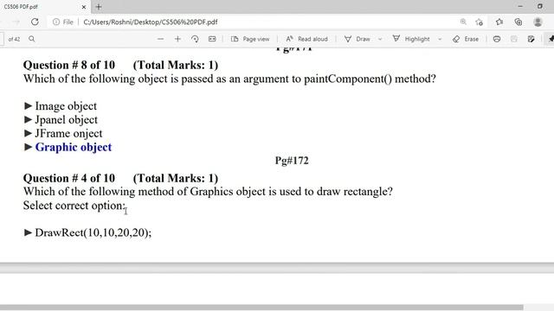Click the 'Question # 8 of 10' heading

pyautogui.click(x=69, y=65)
